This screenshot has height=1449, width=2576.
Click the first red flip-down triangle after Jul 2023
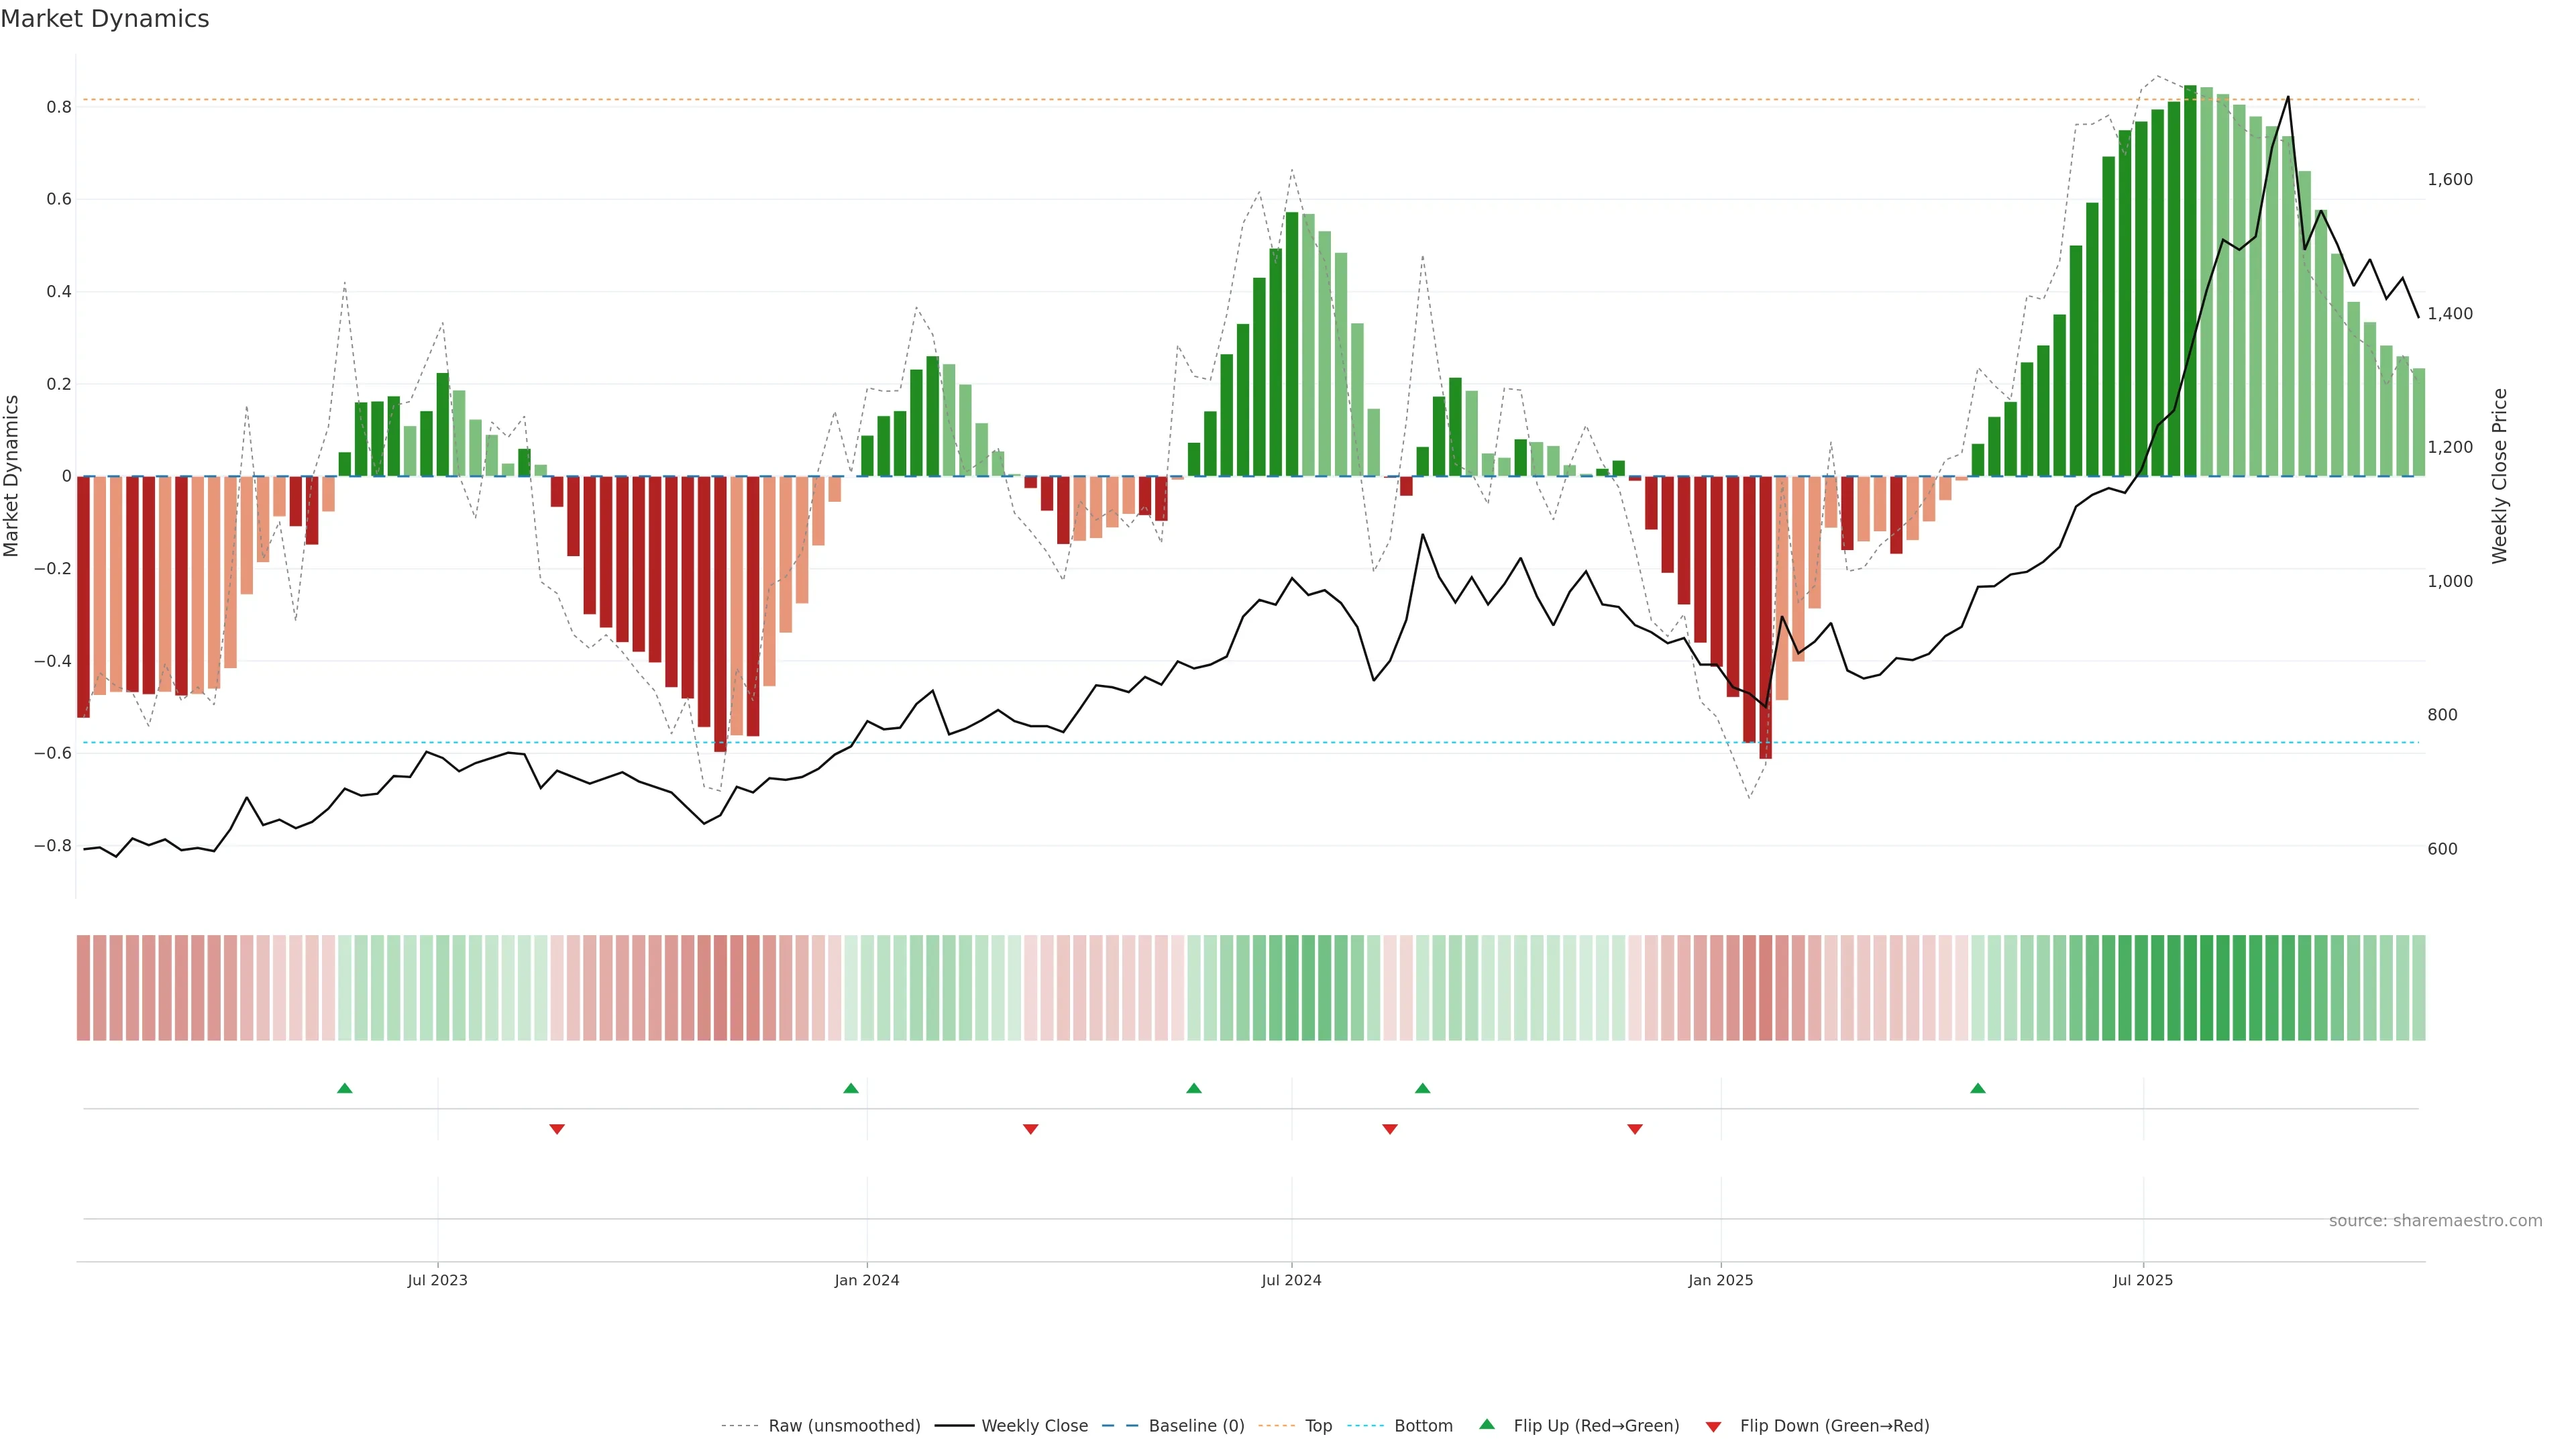point(557,1129)
